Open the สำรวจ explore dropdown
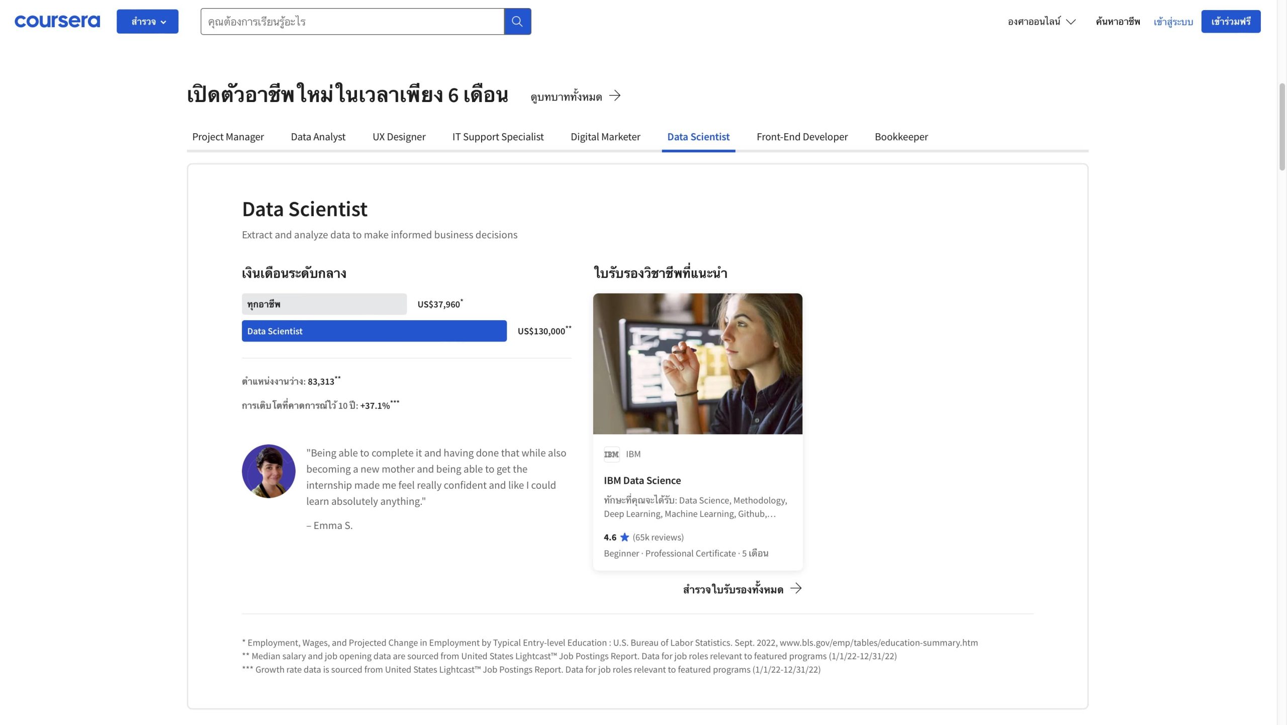 147,21
